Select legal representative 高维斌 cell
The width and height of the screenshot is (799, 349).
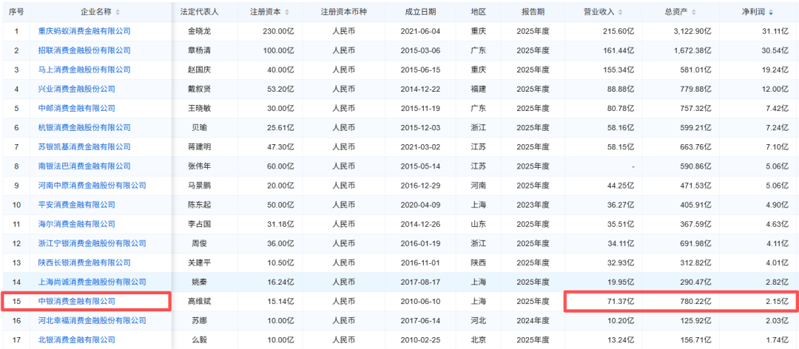tap(199, 301)
